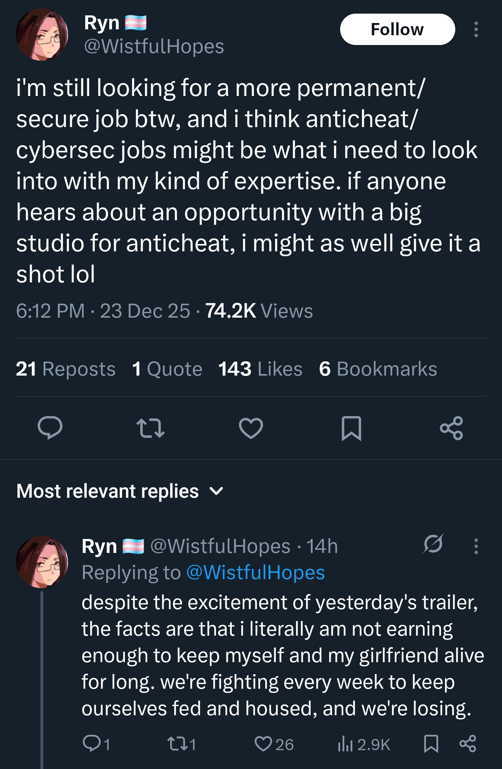This screenshot has height=769, width=502.
Task: Share the main post via share icon
Action: [x=451, y=428]
